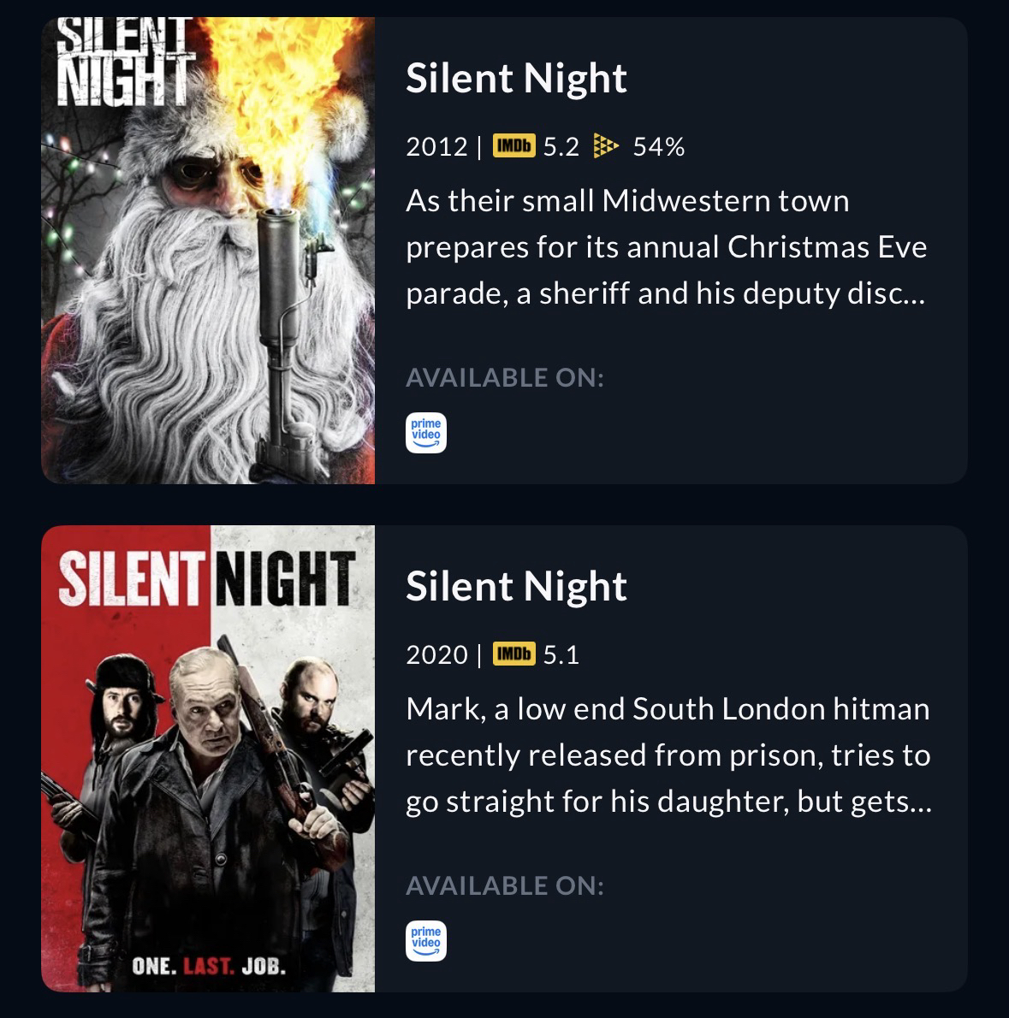This screenshot has width=1009, height=1018.
Task: Click the 2020 release year label
Action: (x=436, y=654)
